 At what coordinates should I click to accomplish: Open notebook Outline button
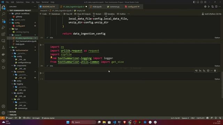pyautogui.click(x=121, y=14)
